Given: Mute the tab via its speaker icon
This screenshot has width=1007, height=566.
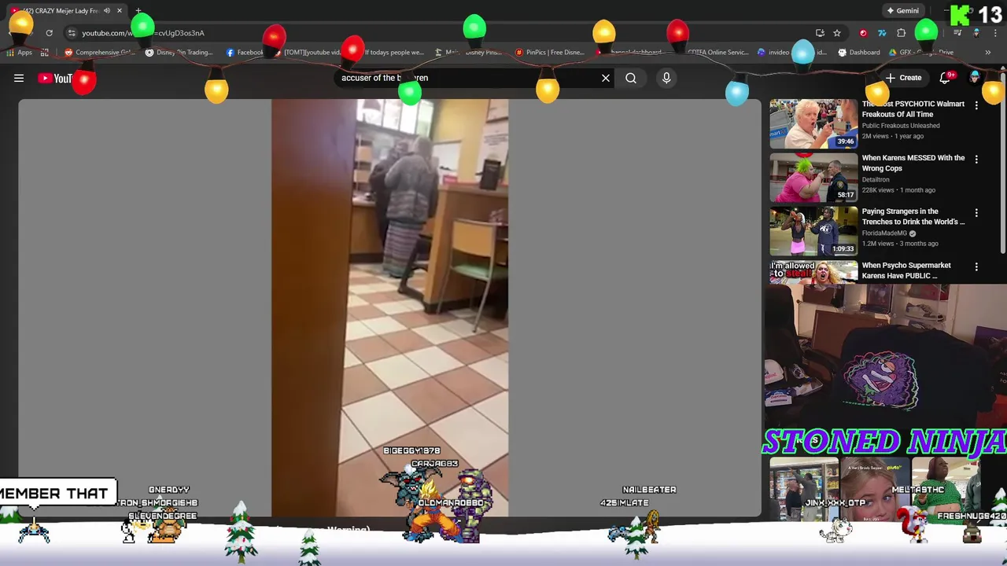Looking at the screenshot, I should 107,11.
